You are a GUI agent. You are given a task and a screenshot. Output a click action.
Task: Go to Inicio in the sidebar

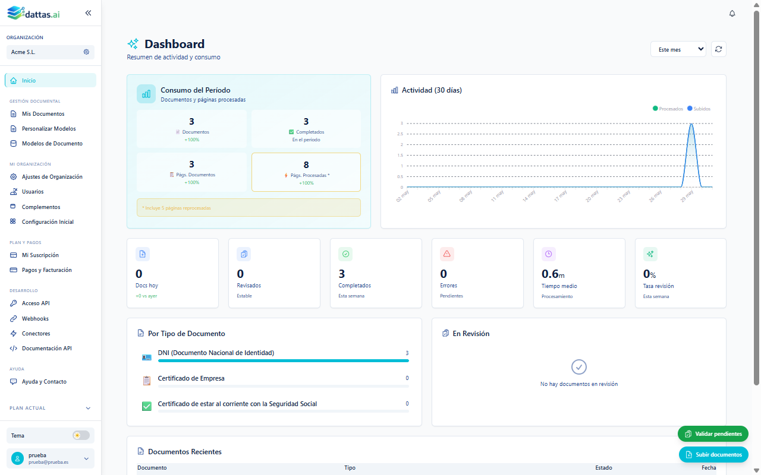pos(51,80)
